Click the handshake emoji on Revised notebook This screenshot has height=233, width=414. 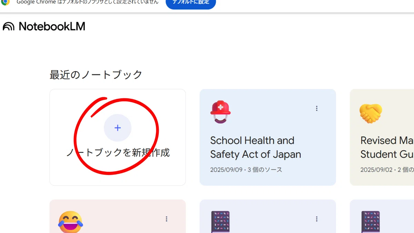click(x=371, y=114)
